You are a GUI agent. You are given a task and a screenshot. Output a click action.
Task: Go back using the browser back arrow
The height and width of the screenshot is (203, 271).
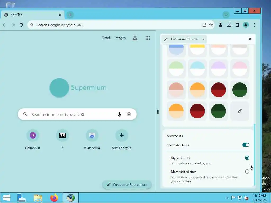[4, 25]
